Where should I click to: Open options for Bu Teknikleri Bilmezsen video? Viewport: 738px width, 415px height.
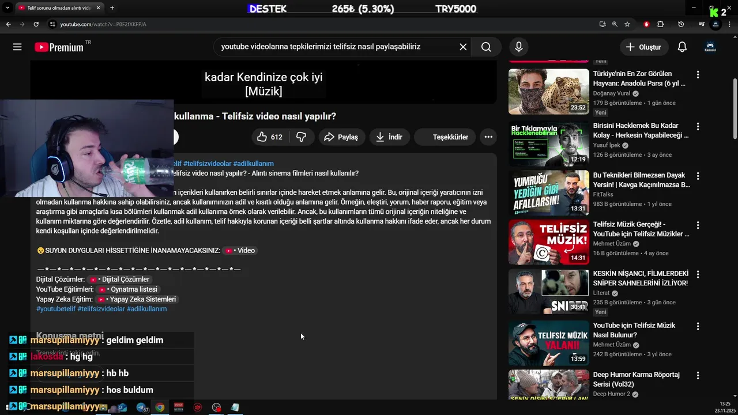coord(698,176)
